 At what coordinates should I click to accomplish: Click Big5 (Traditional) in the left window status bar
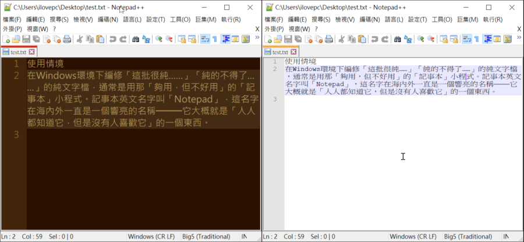coord(206,237)
